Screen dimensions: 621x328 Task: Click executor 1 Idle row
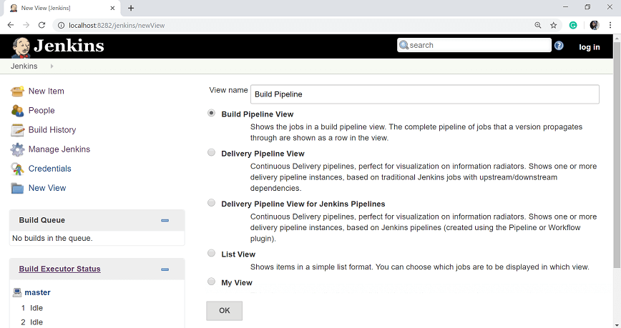click(x=32, y=308)
